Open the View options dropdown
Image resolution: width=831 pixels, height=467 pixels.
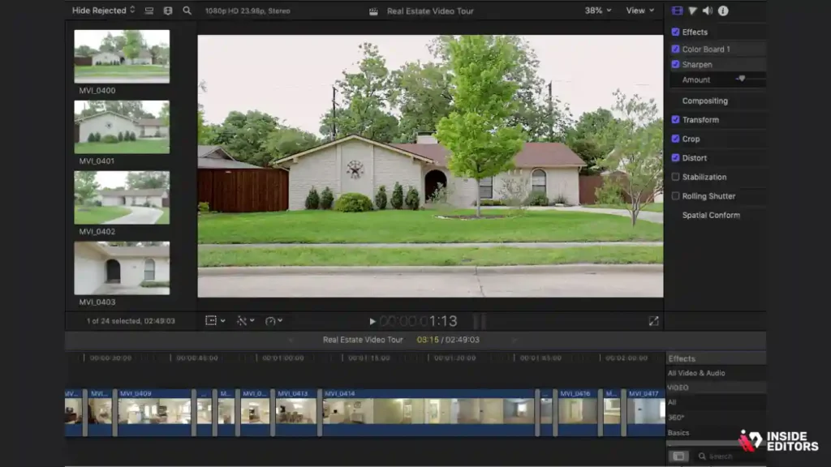point(639,11)
